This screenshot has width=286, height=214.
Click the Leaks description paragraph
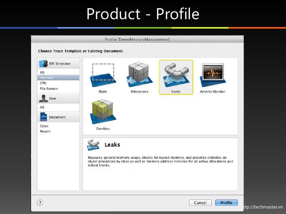pyautogui.click(x=160, y=161)
